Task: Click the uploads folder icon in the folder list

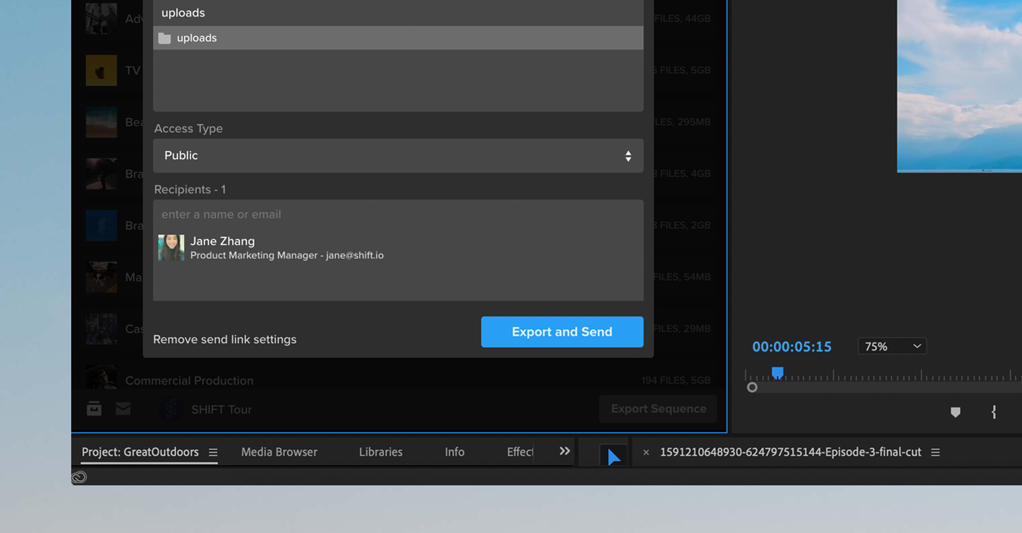Action: (165, 38)
